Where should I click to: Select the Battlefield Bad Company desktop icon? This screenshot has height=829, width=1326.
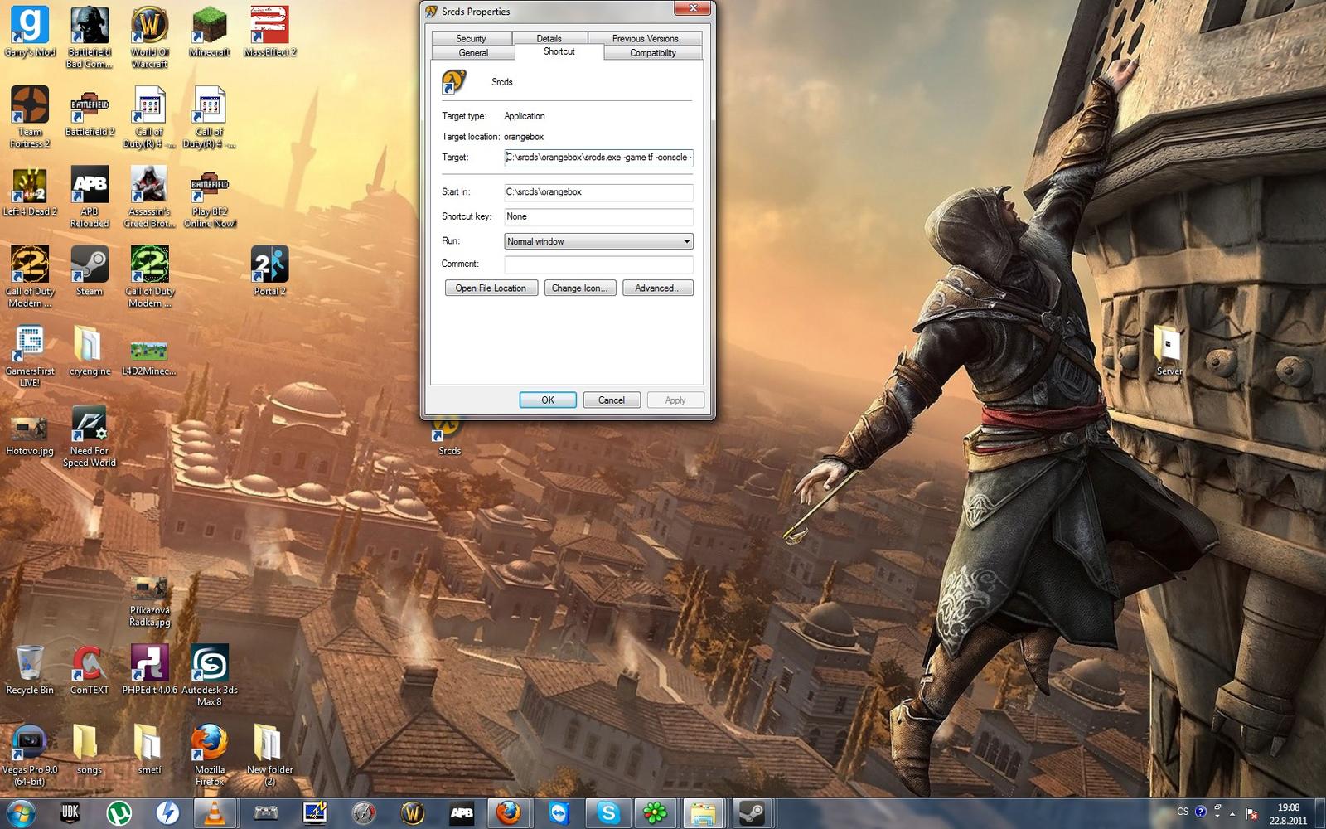click(90, 37)
